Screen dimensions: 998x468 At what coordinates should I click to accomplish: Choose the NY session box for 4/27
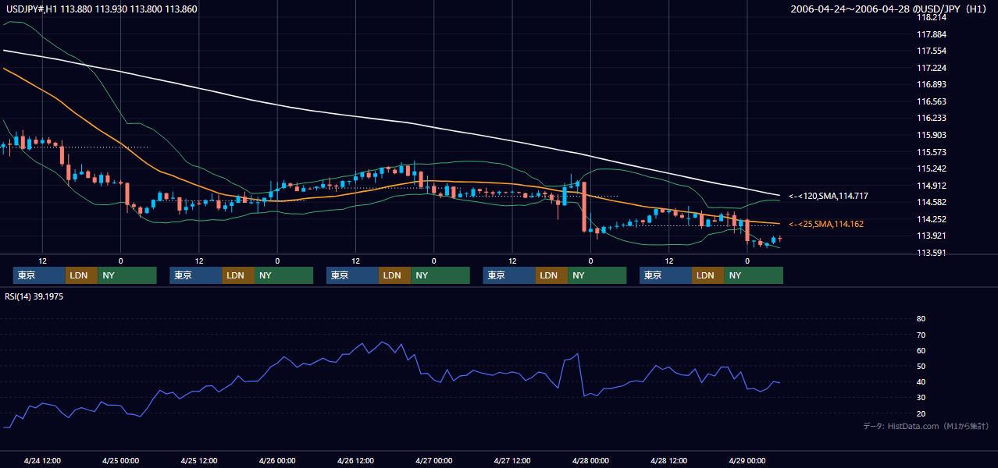597,275
